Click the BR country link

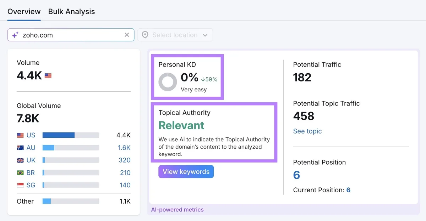click(31, 172)
